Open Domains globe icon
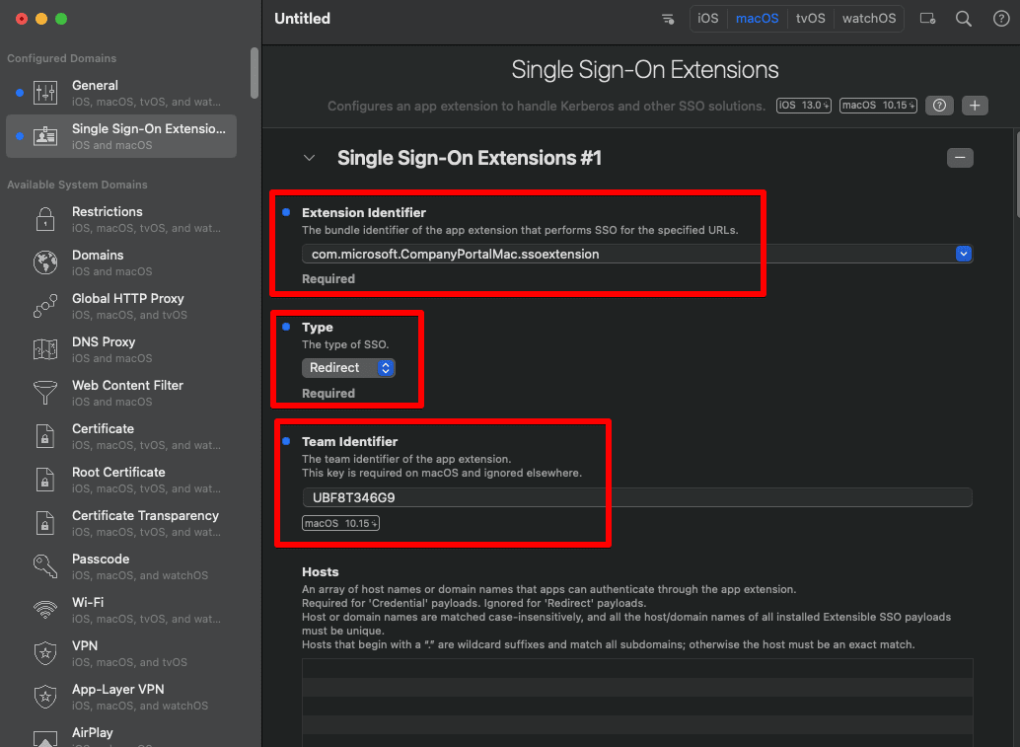Viewport: 1020px width, 747px height. tap(45, 262)
